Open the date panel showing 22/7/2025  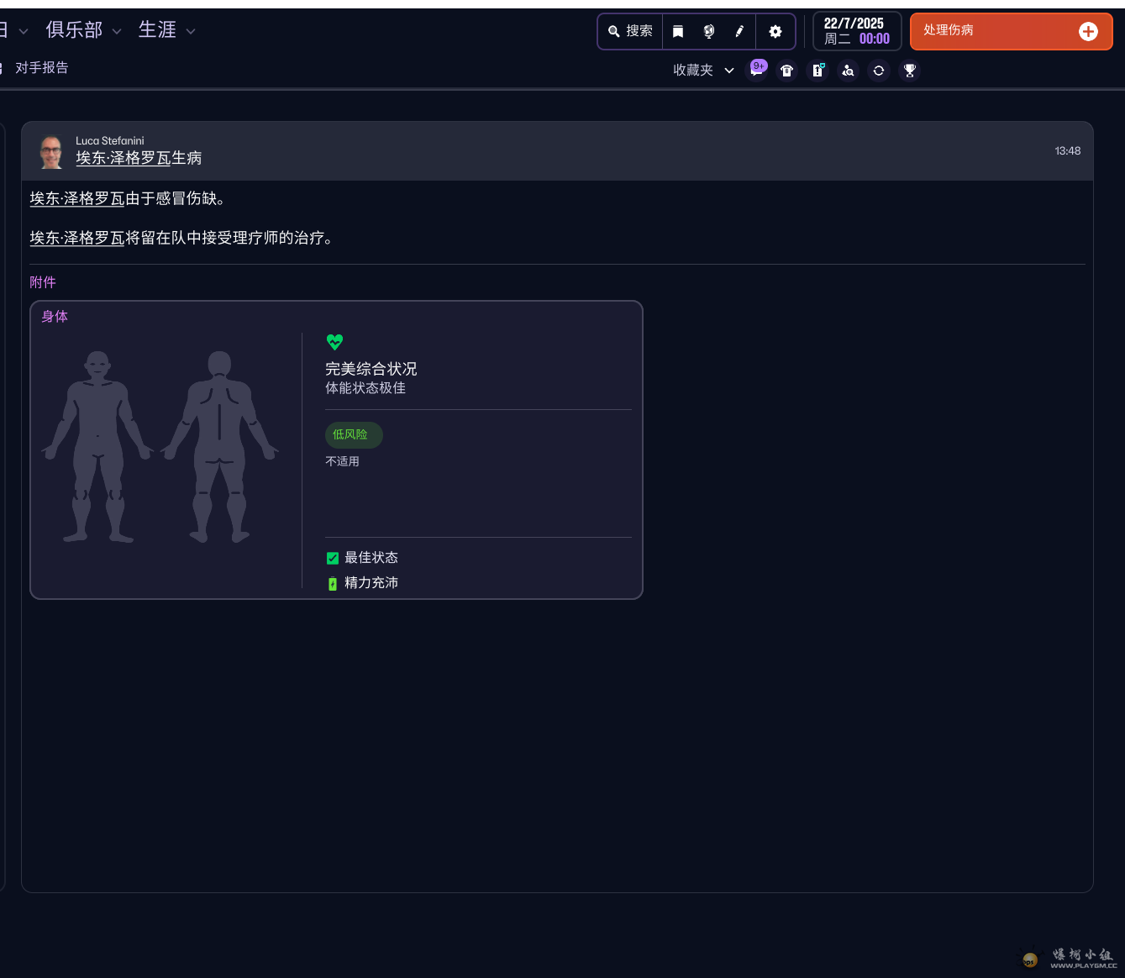coord(856,31)
